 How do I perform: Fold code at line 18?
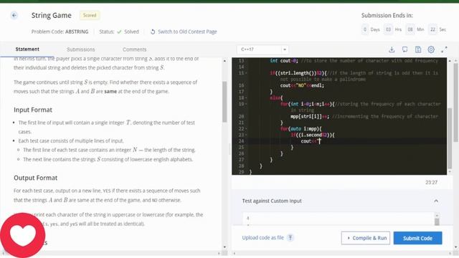(x=247, y=97)
